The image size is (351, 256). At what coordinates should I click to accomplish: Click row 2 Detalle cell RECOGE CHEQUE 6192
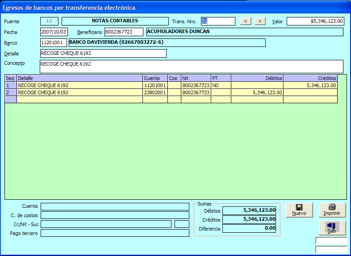coord(80,92)
